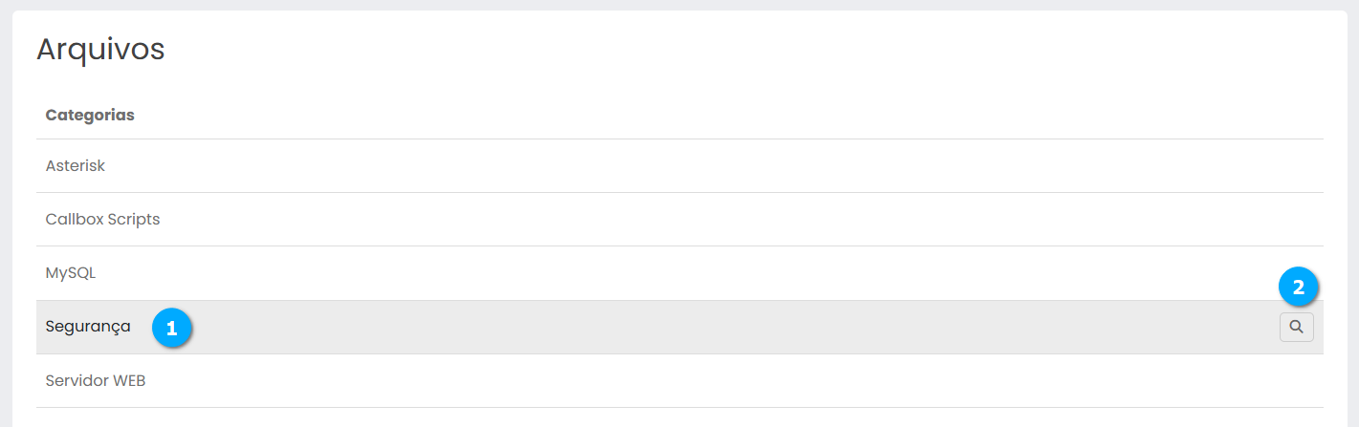The width and height of the screenshot is (1359, 427).
Task: Click empty area of the Servidor WEB row
Action: click(669, 380)
